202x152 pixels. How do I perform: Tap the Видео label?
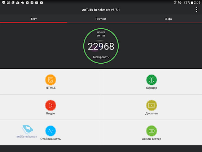pos(50,113)
